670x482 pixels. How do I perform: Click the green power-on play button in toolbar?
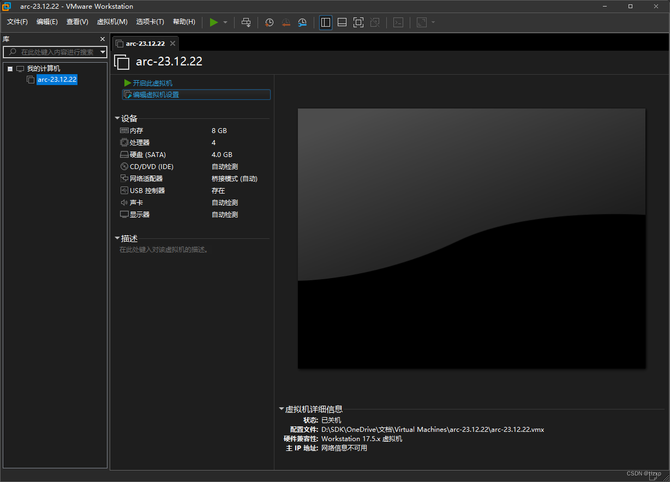point(214,22)
